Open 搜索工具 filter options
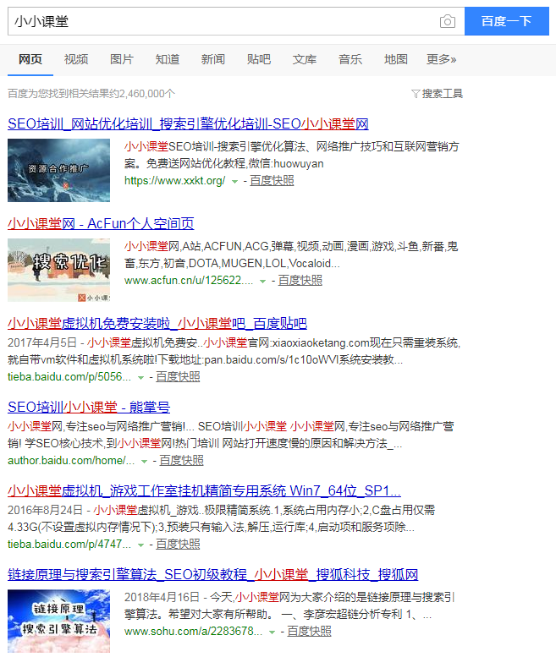 click(x=442, y=94)
